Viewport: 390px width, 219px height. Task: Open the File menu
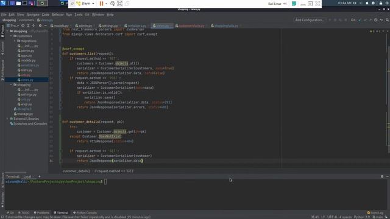click(4, 15)
